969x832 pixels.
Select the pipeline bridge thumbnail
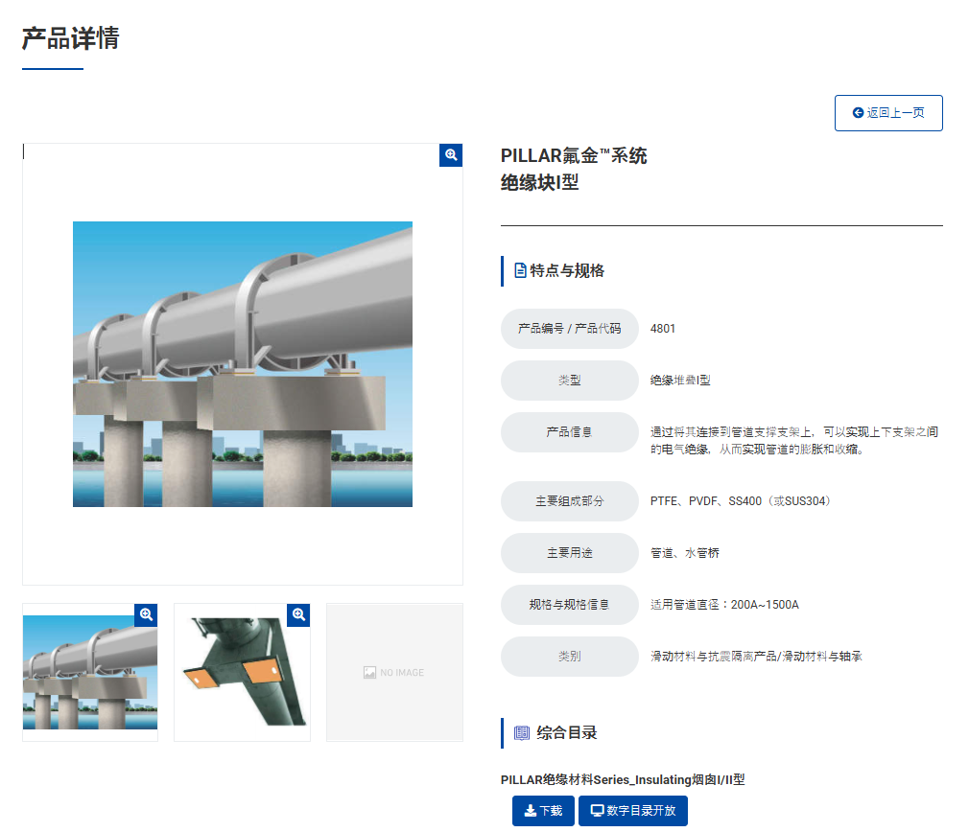[x=90, y=672]
